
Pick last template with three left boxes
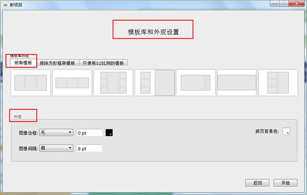point(278,82)
